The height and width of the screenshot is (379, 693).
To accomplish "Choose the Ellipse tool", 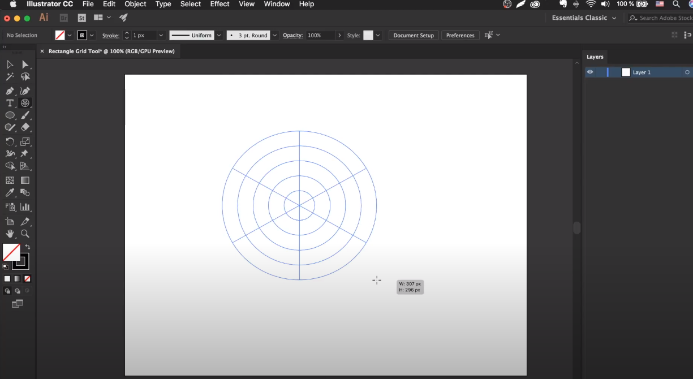I will tap(10, 115).
